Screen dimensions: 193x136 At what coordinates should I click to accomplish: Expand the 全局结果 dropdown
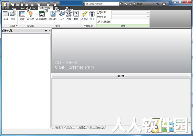click(148, 13)
